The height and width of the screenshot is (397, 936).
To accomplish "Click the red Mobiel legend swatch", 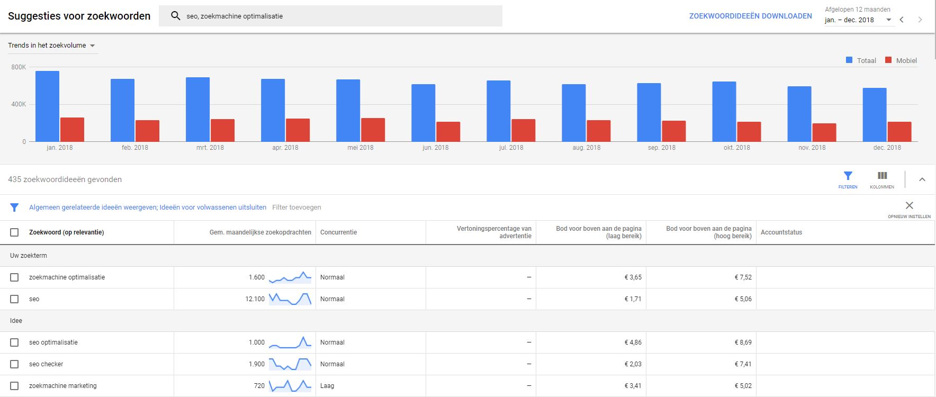I will pos(888,60).
